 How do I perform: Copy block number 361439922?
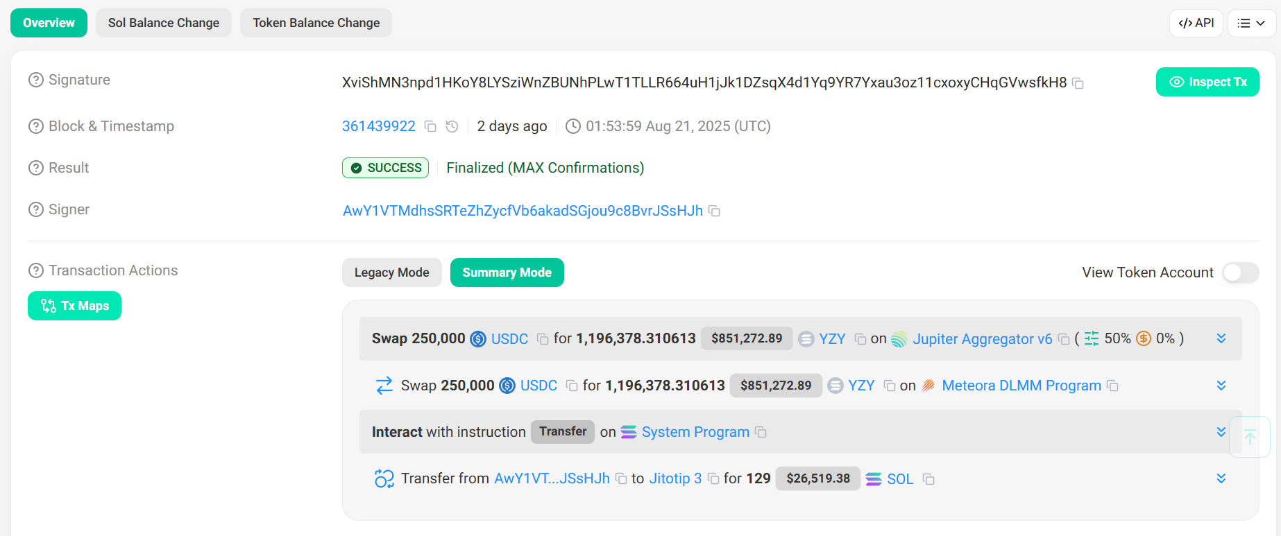coord(430,126)
